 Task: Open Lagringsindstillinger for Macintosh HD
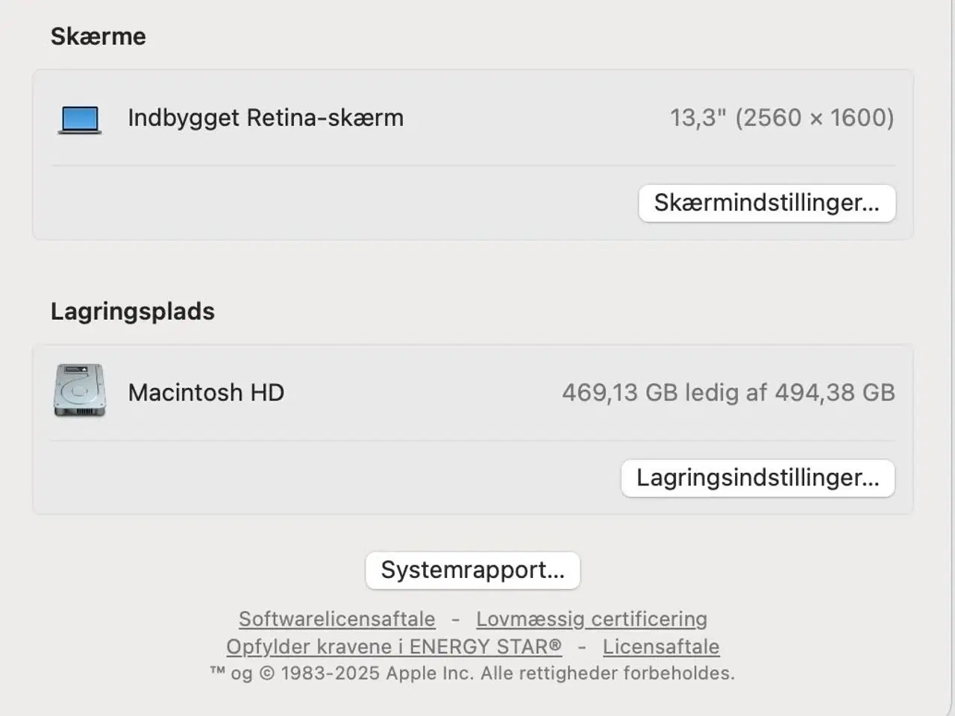click(x=757, y=478)
